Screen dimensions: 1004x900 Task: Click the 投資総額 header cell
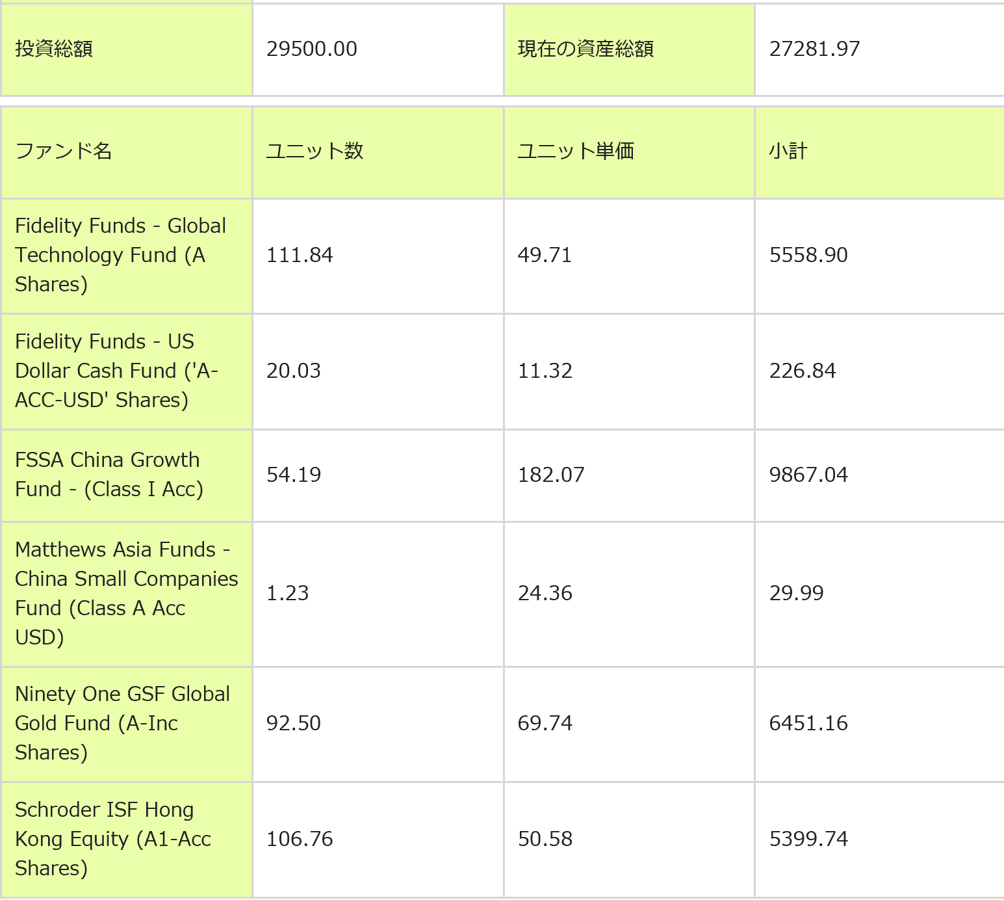point(54,49)
